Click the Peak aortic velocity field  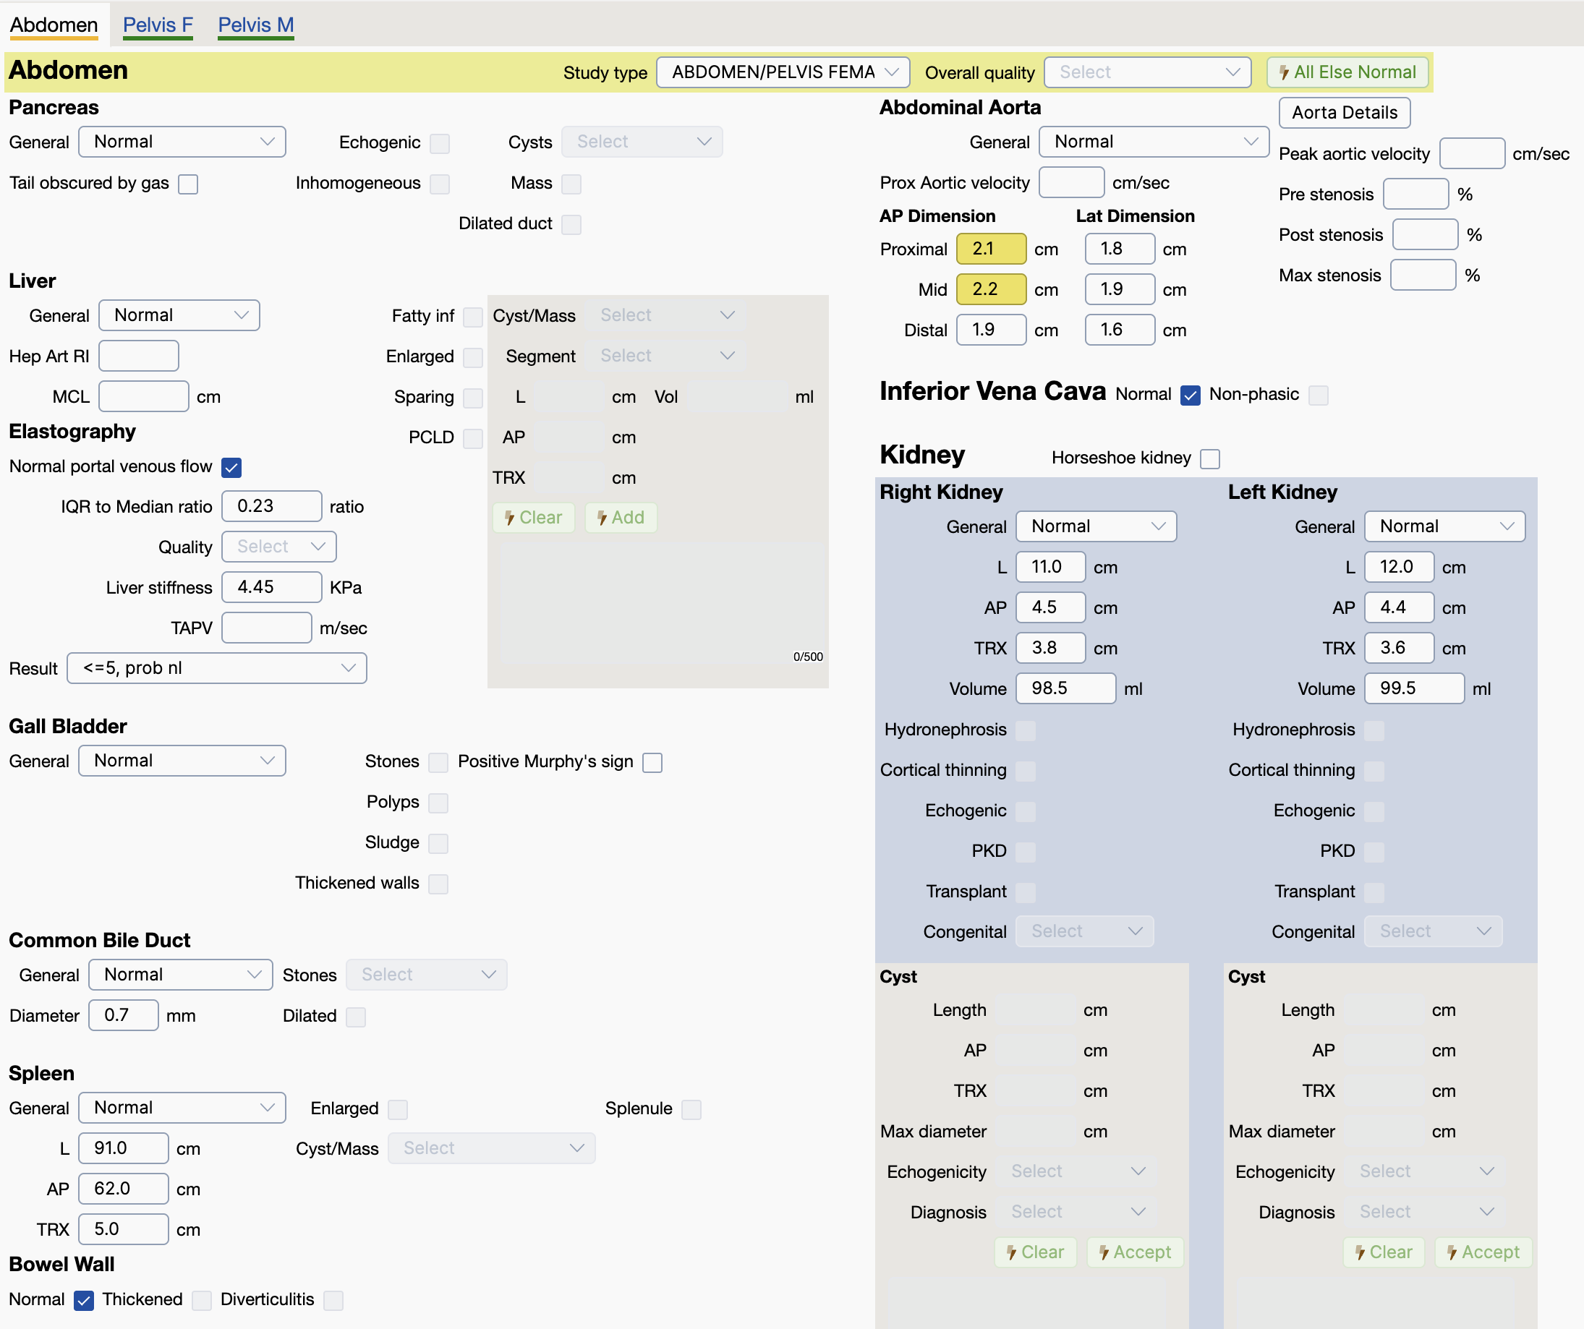pyautogui.click(x=1471, y=154)
